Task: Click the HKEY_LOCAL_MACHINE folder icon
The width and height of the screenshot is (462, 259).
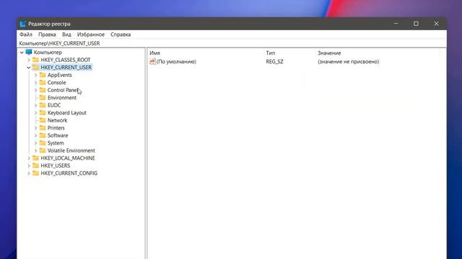Action: point(35,158)
